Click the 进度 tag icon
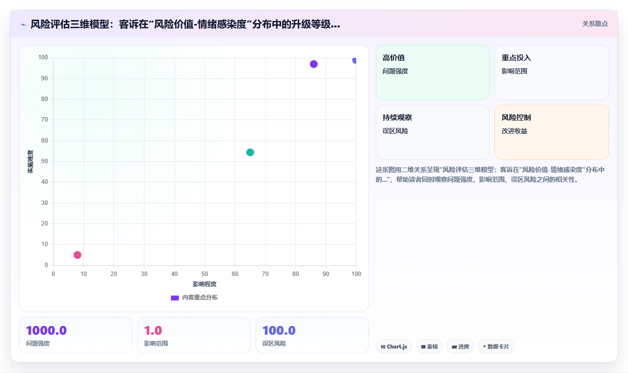628x373 pixels. [x=454, y=347]
